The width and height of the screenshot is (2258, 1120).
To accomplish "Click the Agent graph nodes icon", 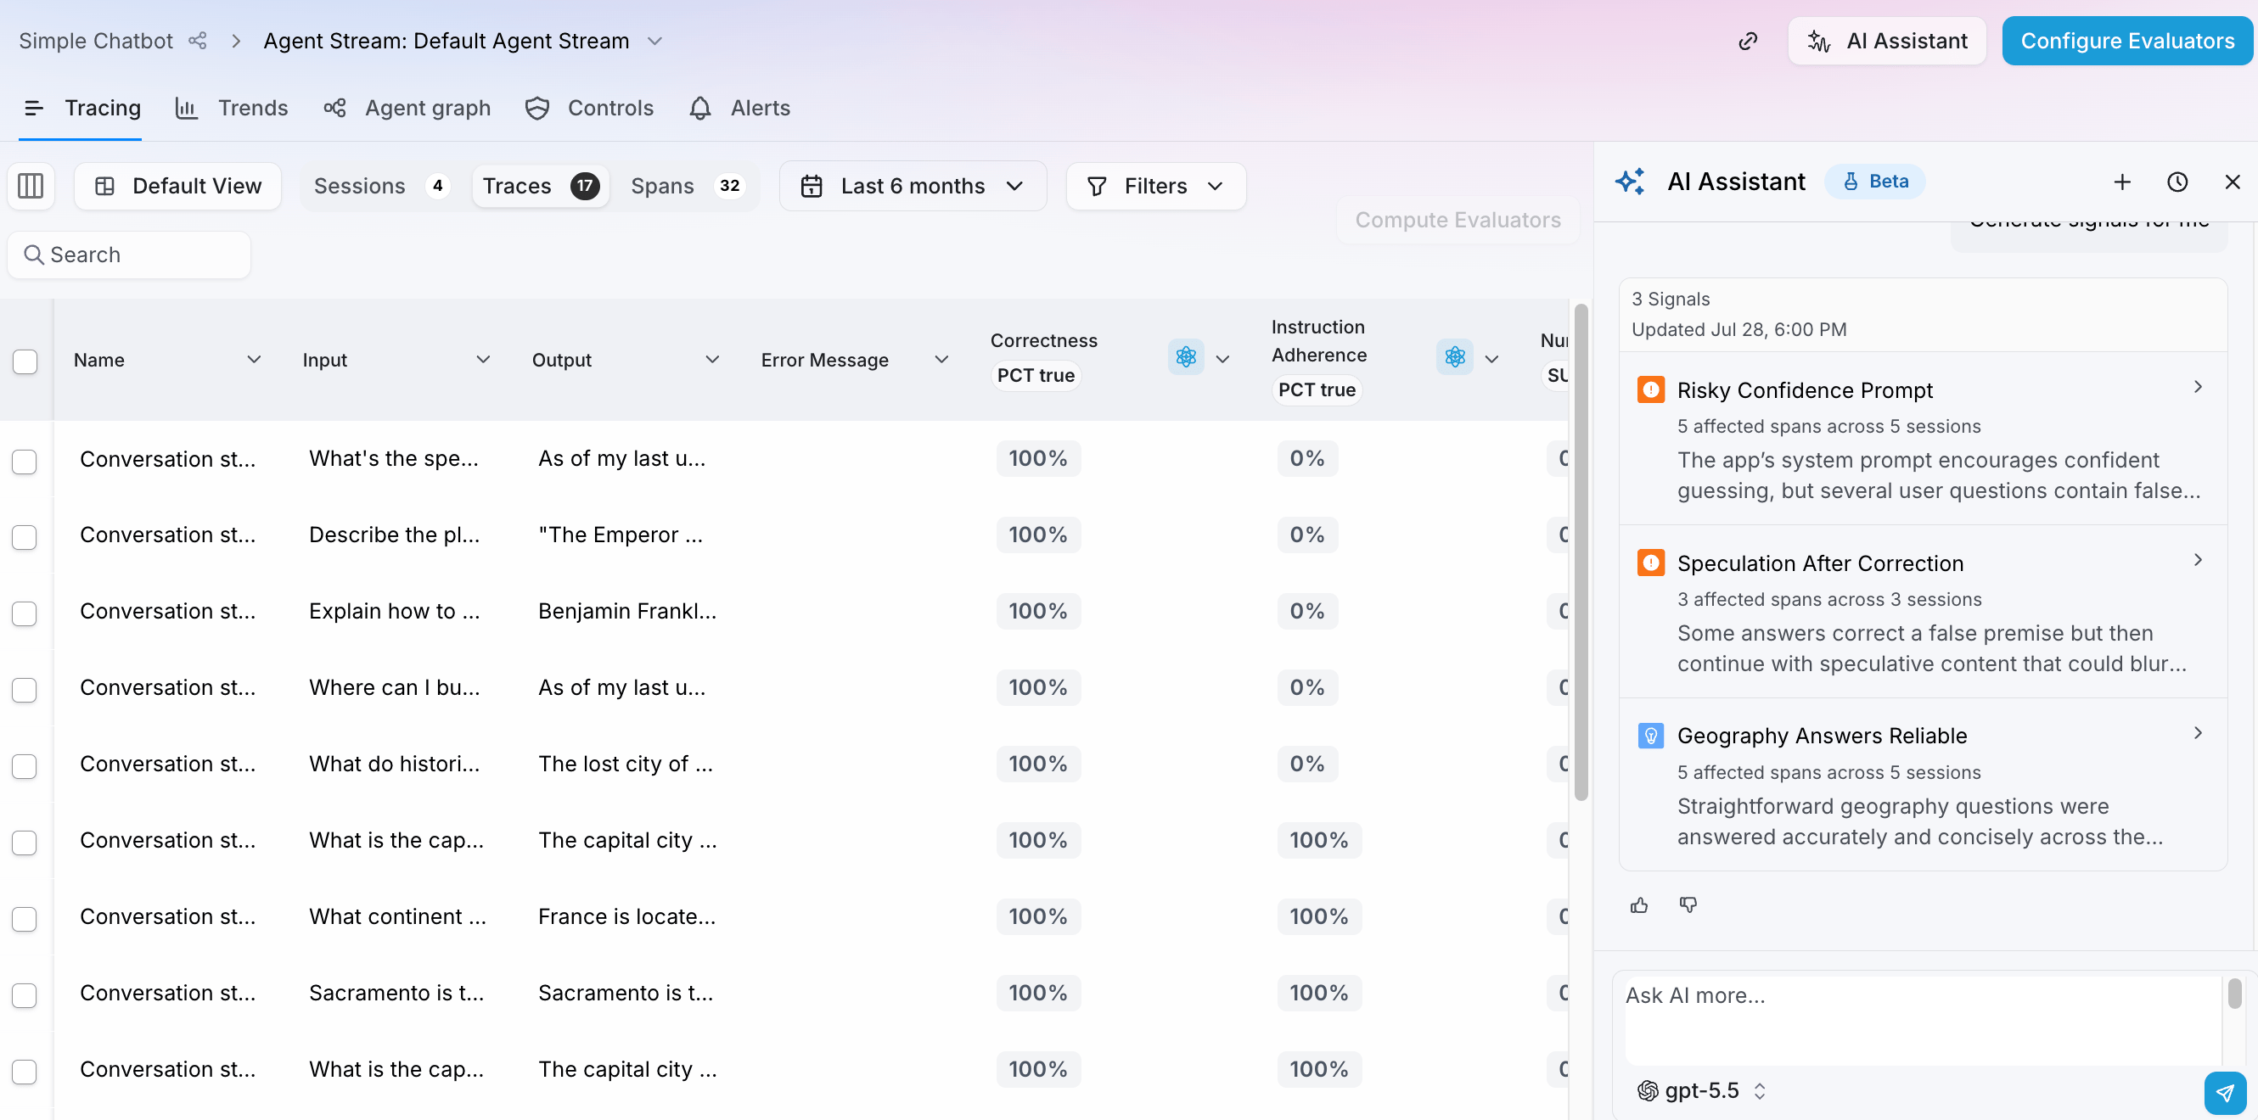I will pyautogui.click(x=334, y=108).
